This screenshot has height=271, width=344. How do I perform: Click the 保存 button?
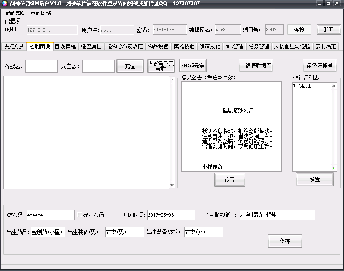(285, 241)
